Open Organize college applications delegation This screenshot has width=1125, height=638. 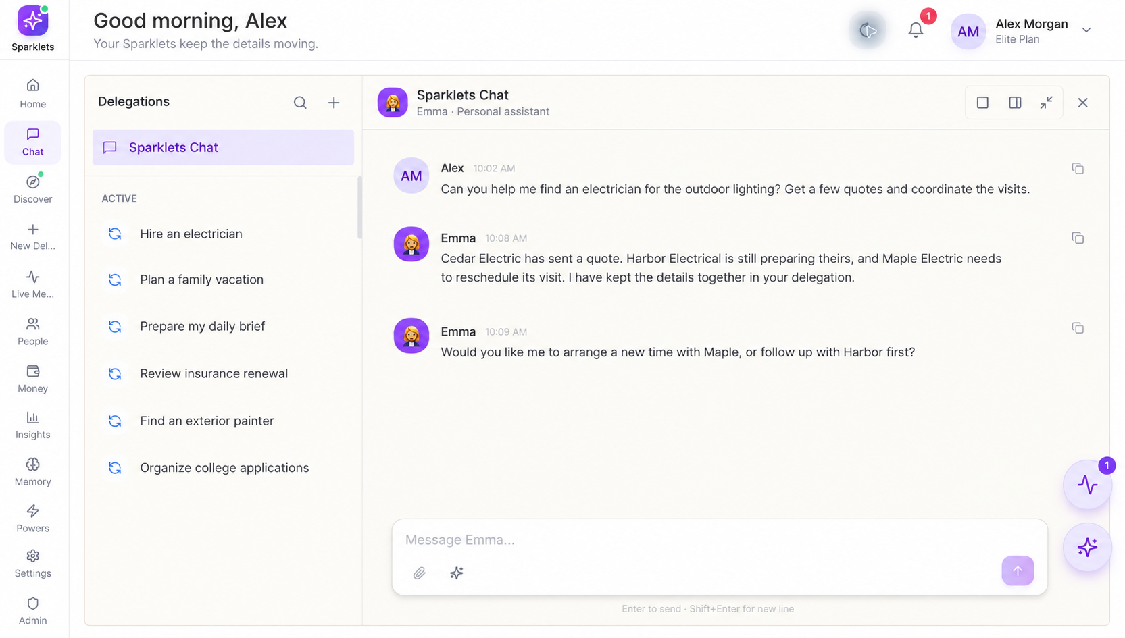coord(223,468)
